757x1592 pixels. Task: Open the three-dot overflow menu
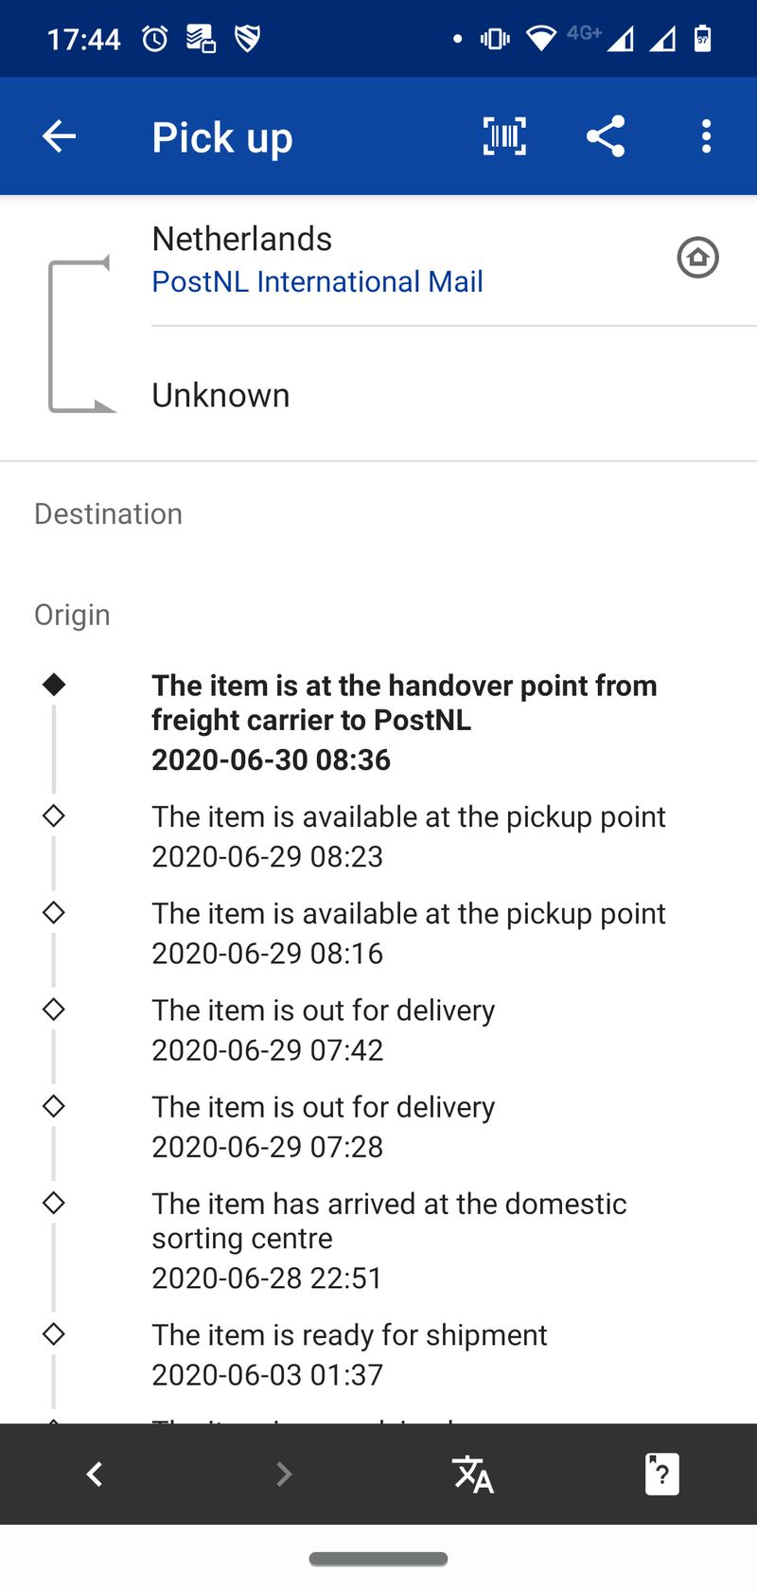(x=706, y=136)
